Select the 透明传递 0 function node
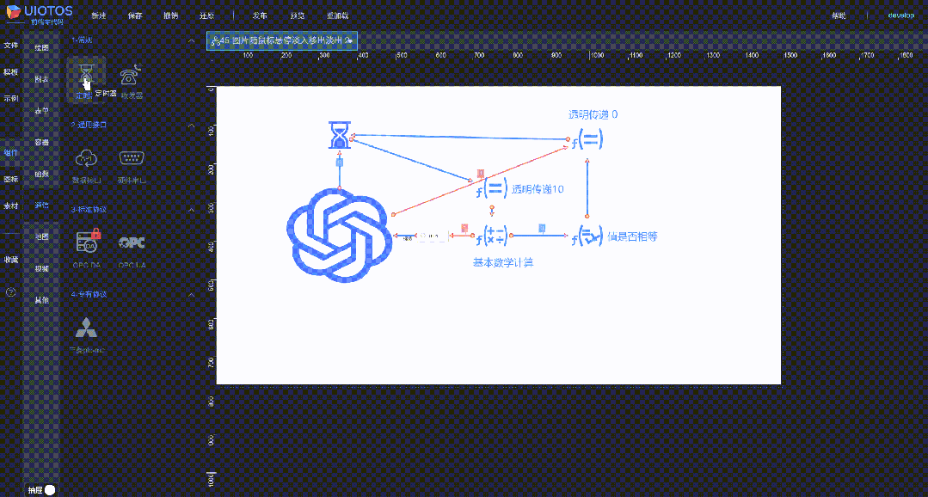 click(587, 140)
